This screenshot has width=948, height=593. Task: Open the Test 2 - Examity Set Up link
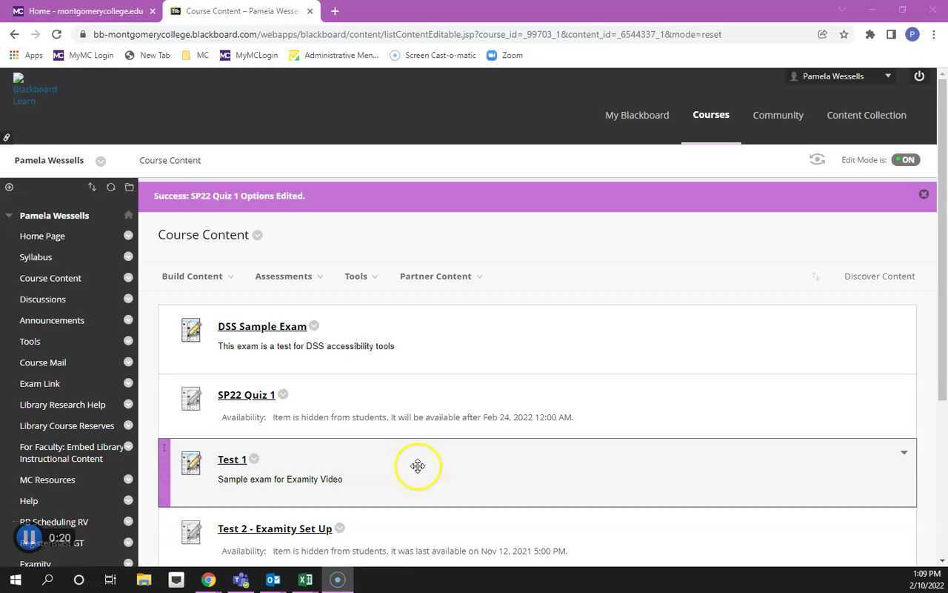[274, 529]
